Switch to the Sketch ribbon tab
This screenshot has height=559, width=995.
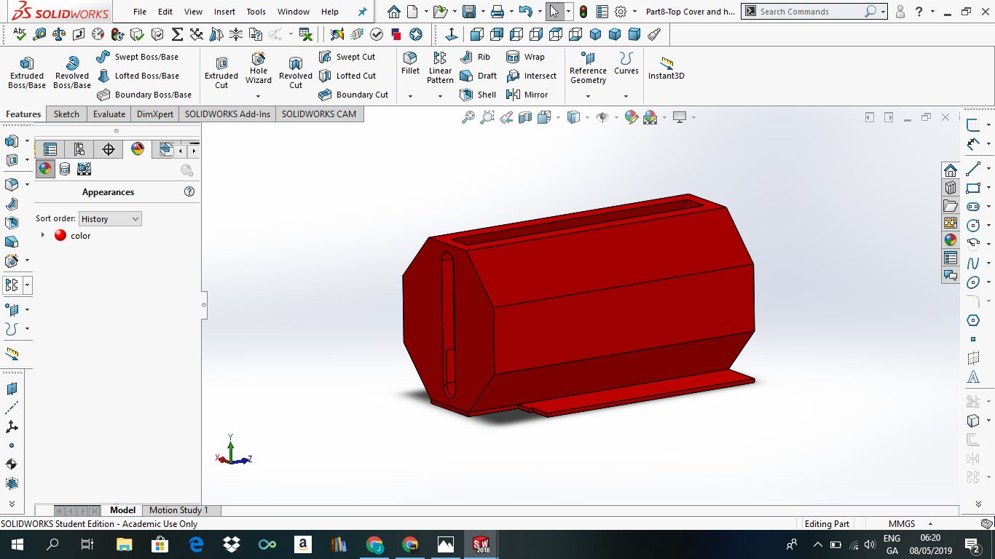pos(66,114)
